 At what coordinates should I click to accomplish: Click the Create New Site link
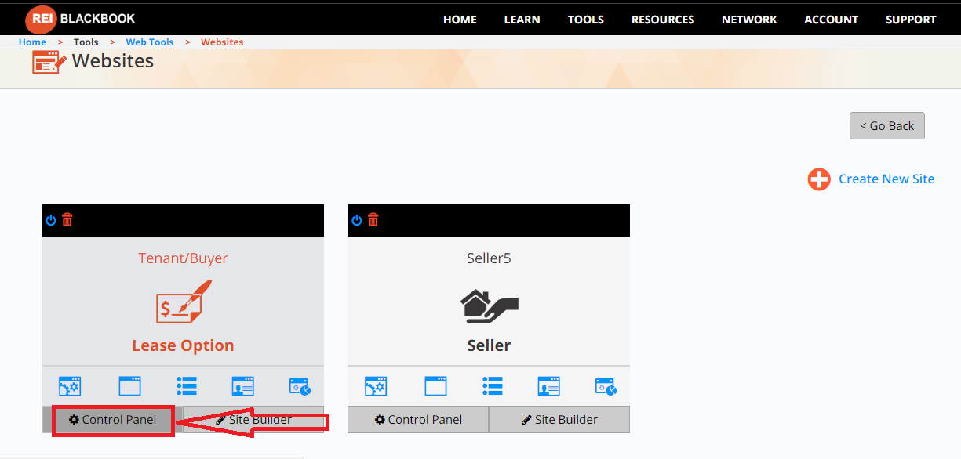pyautogui.click(x=886, y=179)
